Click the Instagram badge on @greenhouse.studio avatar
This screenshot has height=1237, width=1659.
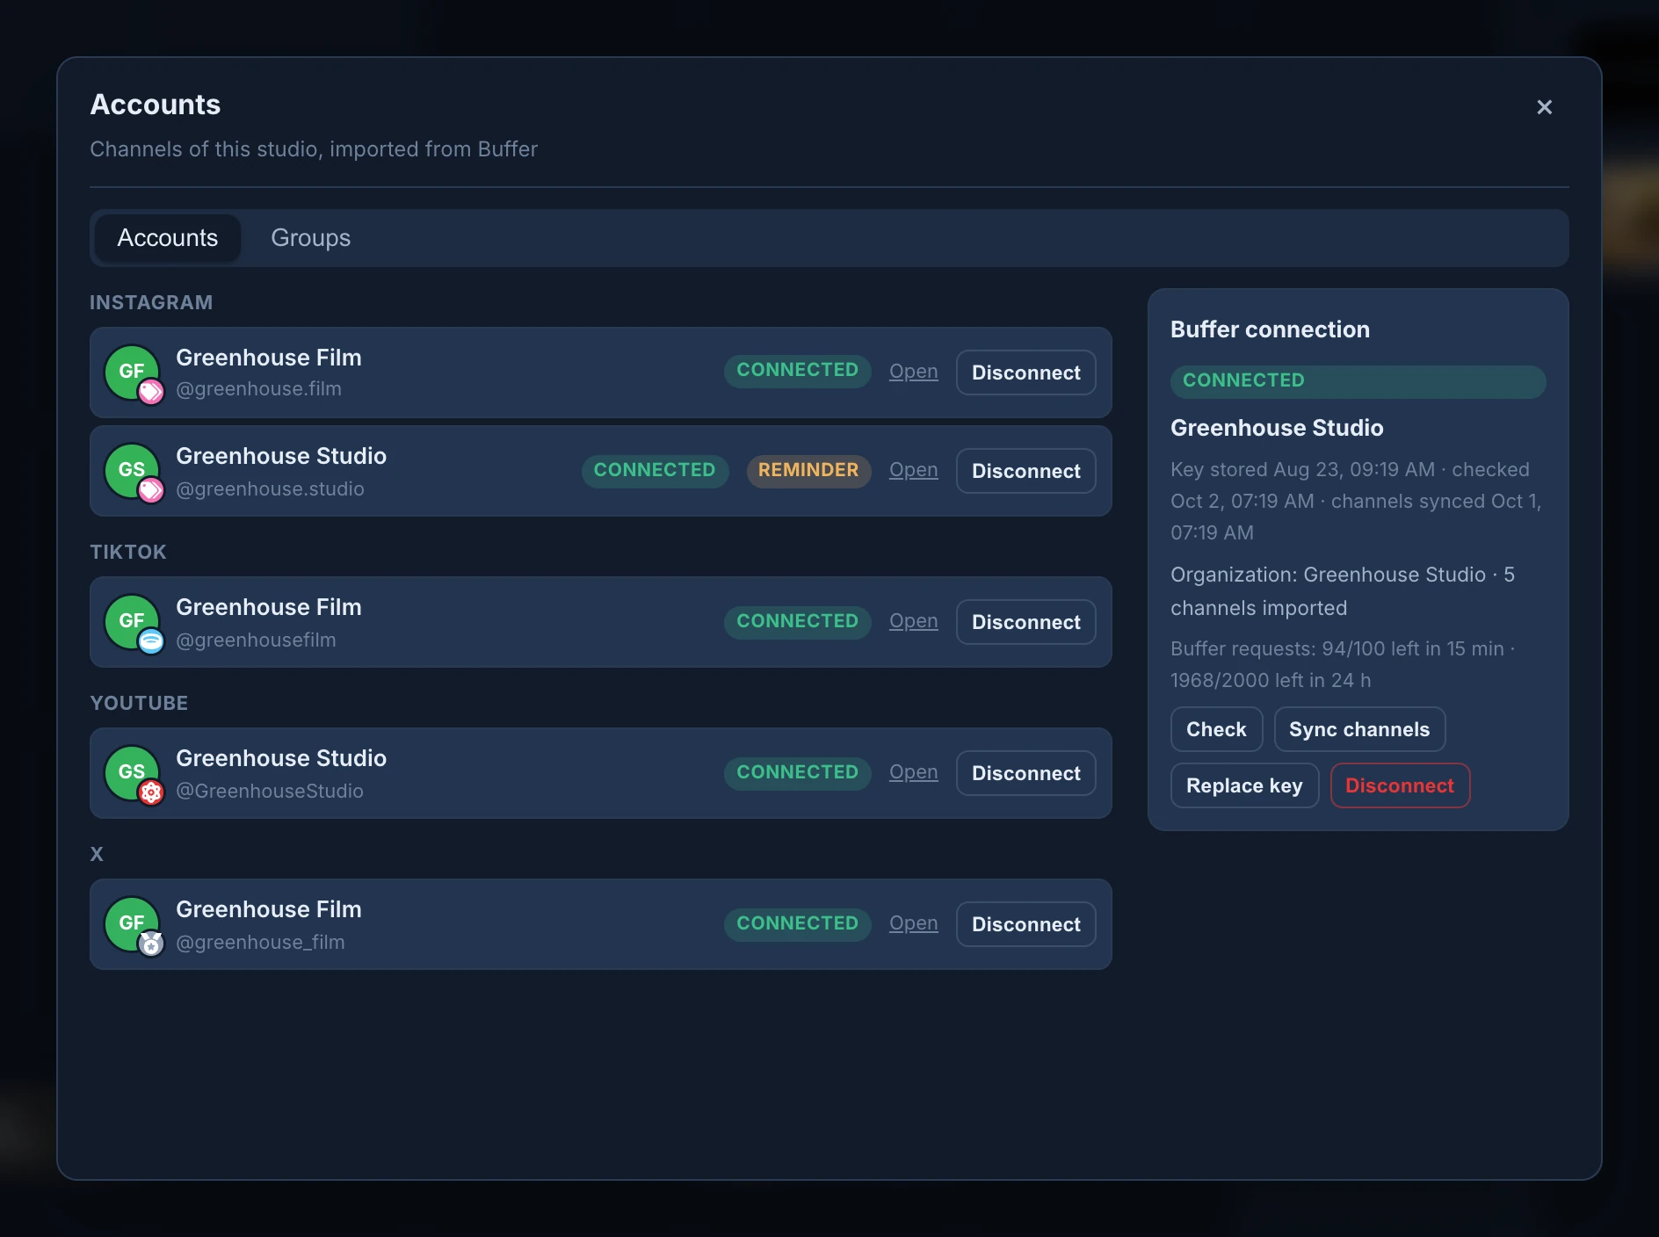pos(151,490)
